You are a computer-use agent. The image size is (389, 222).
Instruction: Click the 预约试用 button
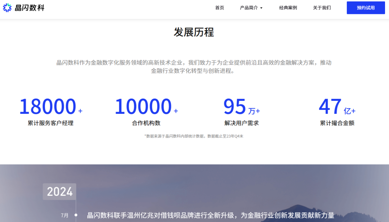(x=366, y=8)
